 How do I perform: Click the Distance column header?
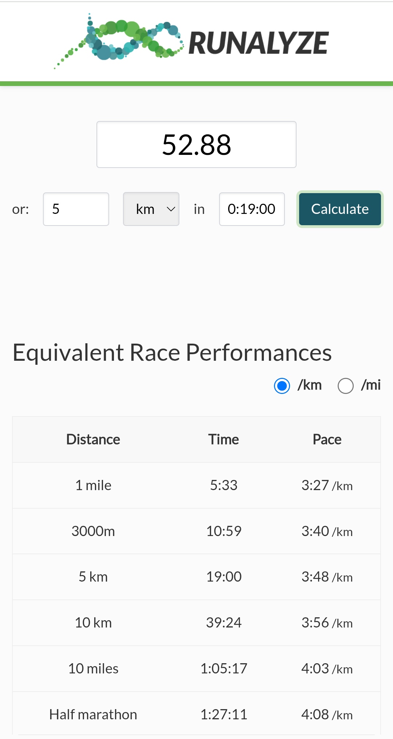point(93,439)
